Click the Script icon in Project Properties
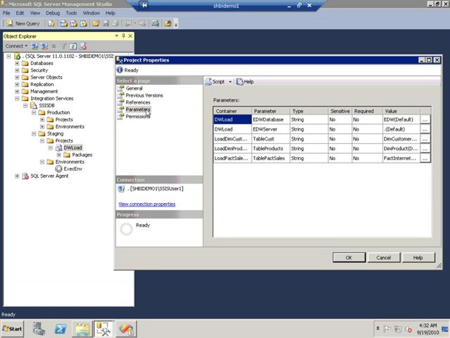Viewport: 450px width, 338px height. [x=208, y=82]
